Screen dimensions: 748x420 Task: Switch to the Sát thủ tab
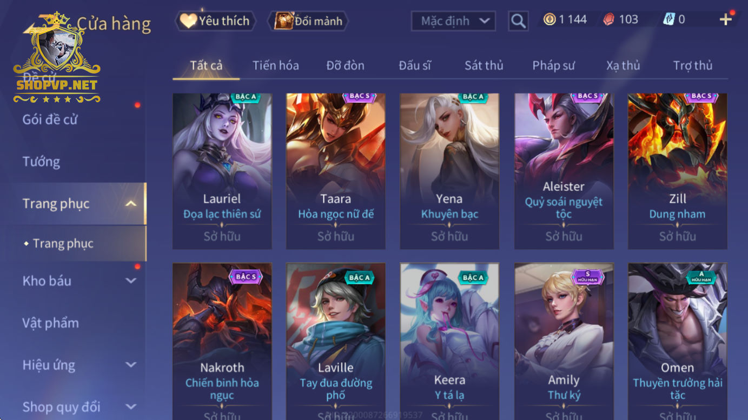coord(484,65)
